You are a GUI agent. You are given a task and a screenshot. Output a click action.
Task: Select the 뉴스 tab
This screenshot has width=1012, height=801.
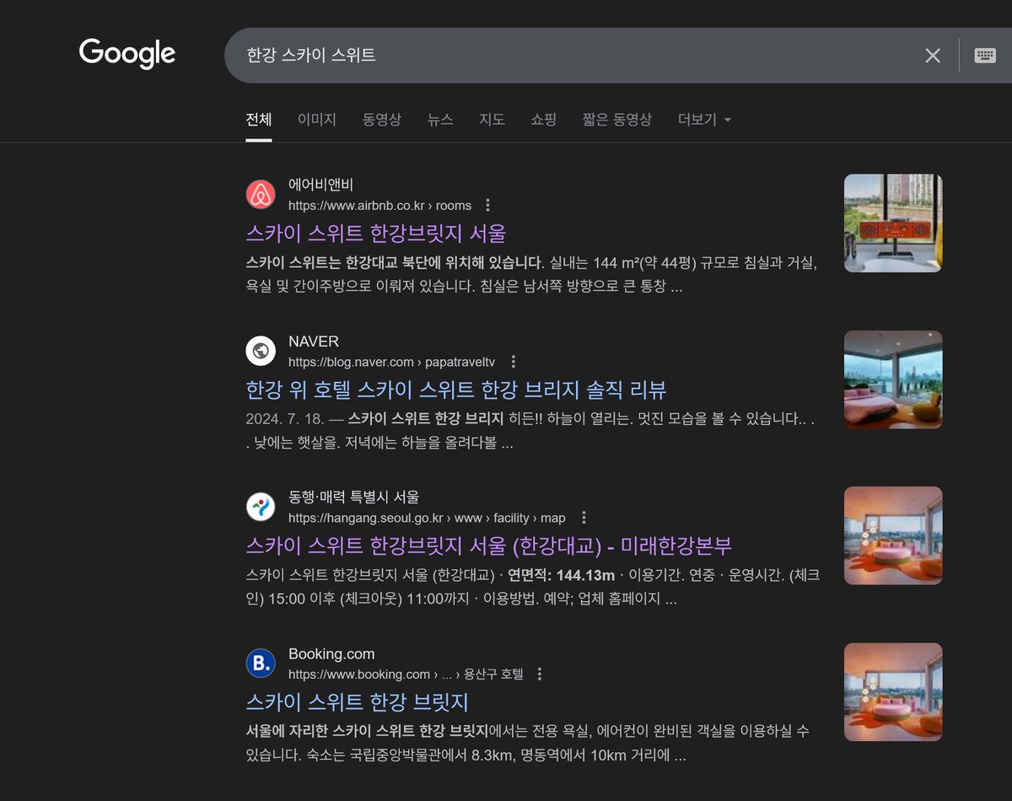pyautogui.click(x=442, y=119)
